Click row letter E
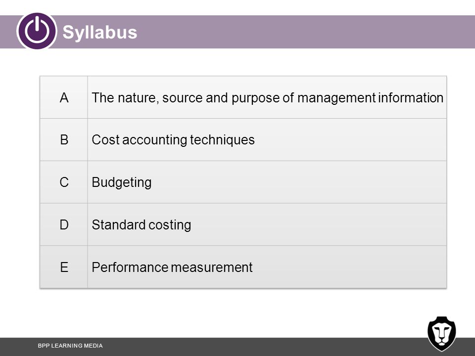The width and height of the screenshot is (475, 356). coord(64,267)
